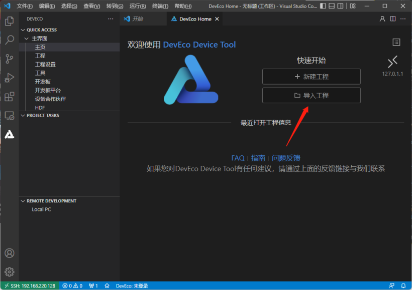The image size is (412, 290).
Task: Open the Remote Explorer view
Action: [x=9, y=116]
